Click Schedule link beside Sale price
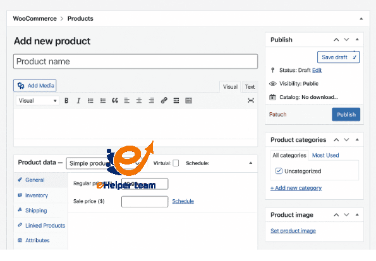The width and height of the screenshot is (376, 261). tap(183, 201)
